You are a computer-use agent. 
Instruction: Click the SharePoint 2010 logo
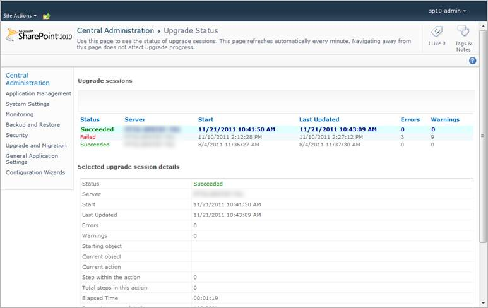click(x=39, y=35)
